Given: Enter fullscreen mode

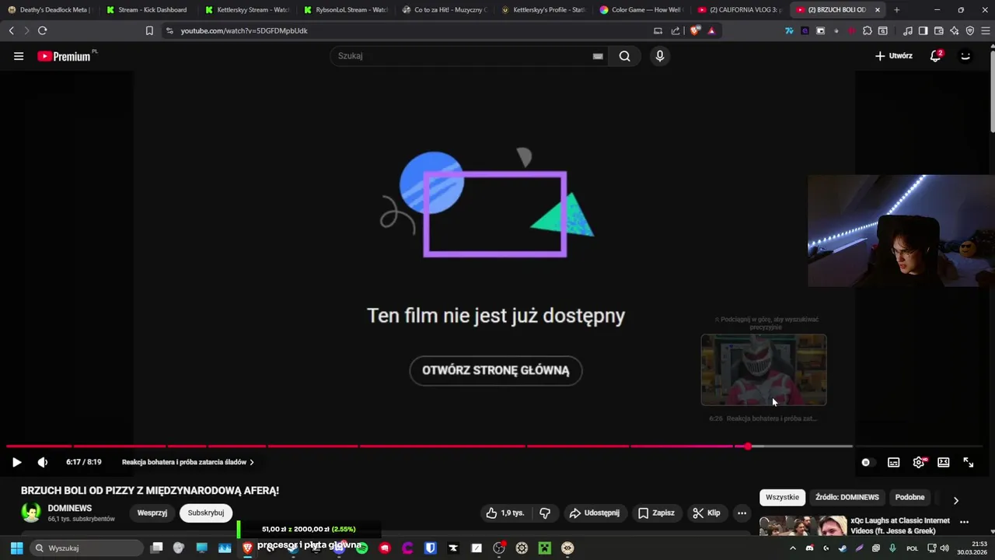Looking at the screenshot, I should coord(969,462).
